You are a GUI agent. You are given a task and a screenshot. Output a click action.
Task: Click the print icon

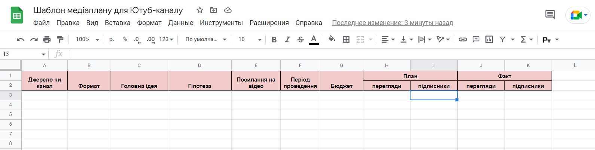click(x=47, y=39)
